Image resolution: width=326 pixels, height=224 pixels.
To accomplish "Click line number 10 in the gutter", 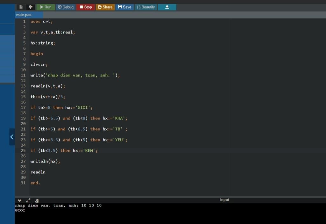I will [23, 70].
